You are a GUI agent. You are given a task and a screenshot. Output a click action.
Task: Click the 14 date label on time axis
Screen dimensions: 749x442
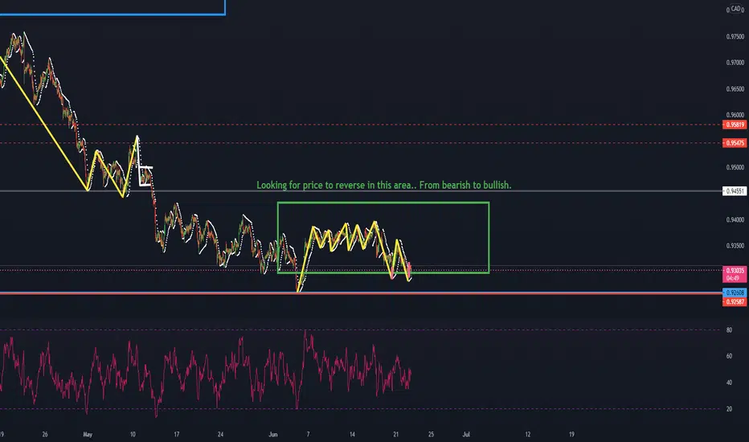[352, 434]
